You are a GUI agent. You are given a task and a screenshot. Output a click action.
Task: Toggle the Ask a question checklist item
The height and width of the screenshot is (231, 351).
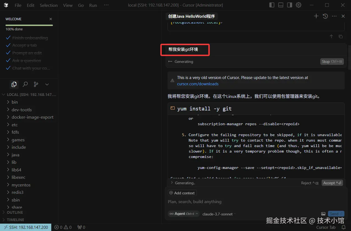(x=24, y=61)
